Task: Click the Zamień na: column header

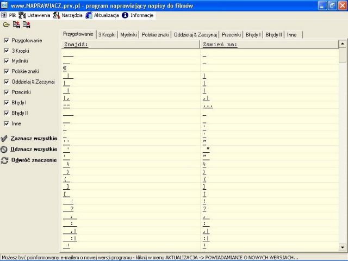Action: tap(269, 44)
